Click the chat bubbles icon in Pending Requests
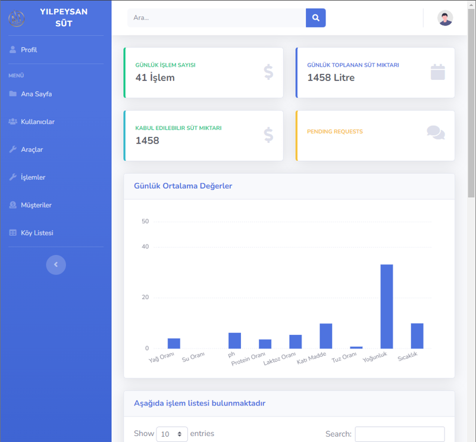 point(436,133)
